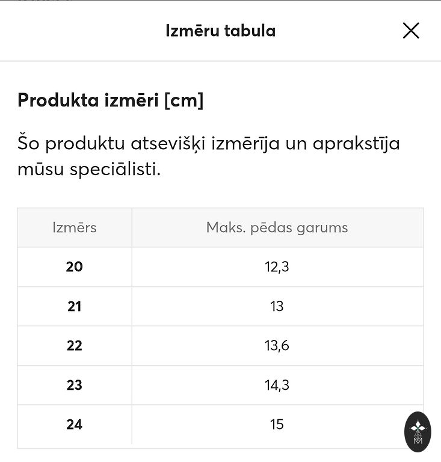Click the 14,3 foot length value
The image size is (441, 462).
(277, 385)
